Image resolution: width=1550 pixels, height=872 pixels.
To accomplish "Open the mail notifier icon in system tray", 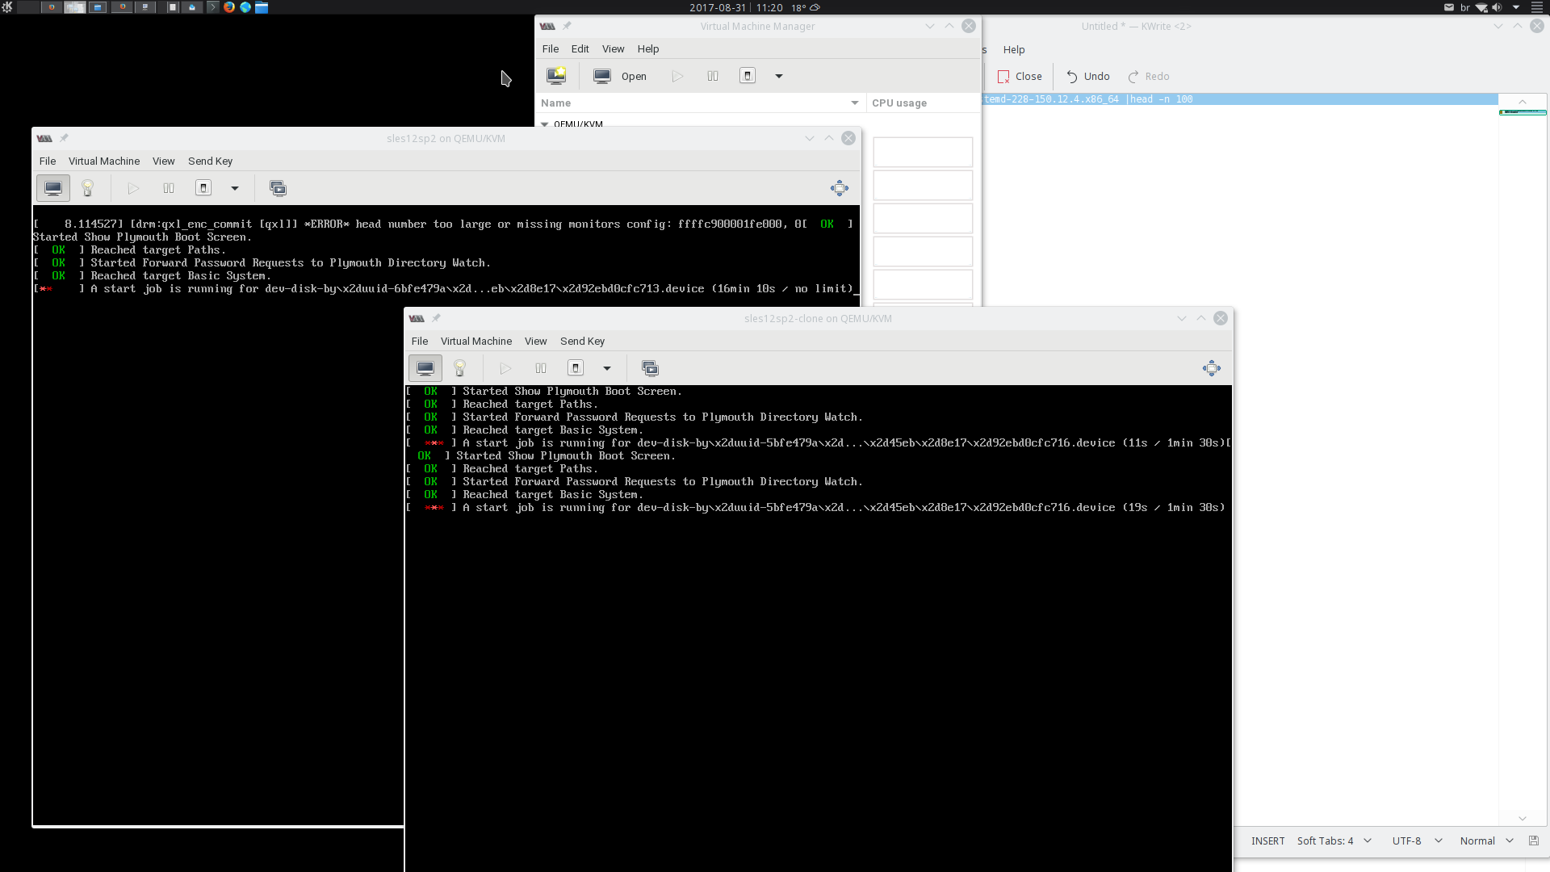I will (1449, 7).
